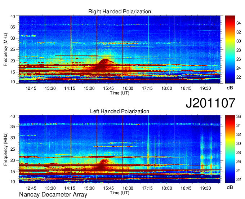245x199 pixels.
Task: Click "Time (UT)" label under Right Handed plot
Action: click(120, 93)
